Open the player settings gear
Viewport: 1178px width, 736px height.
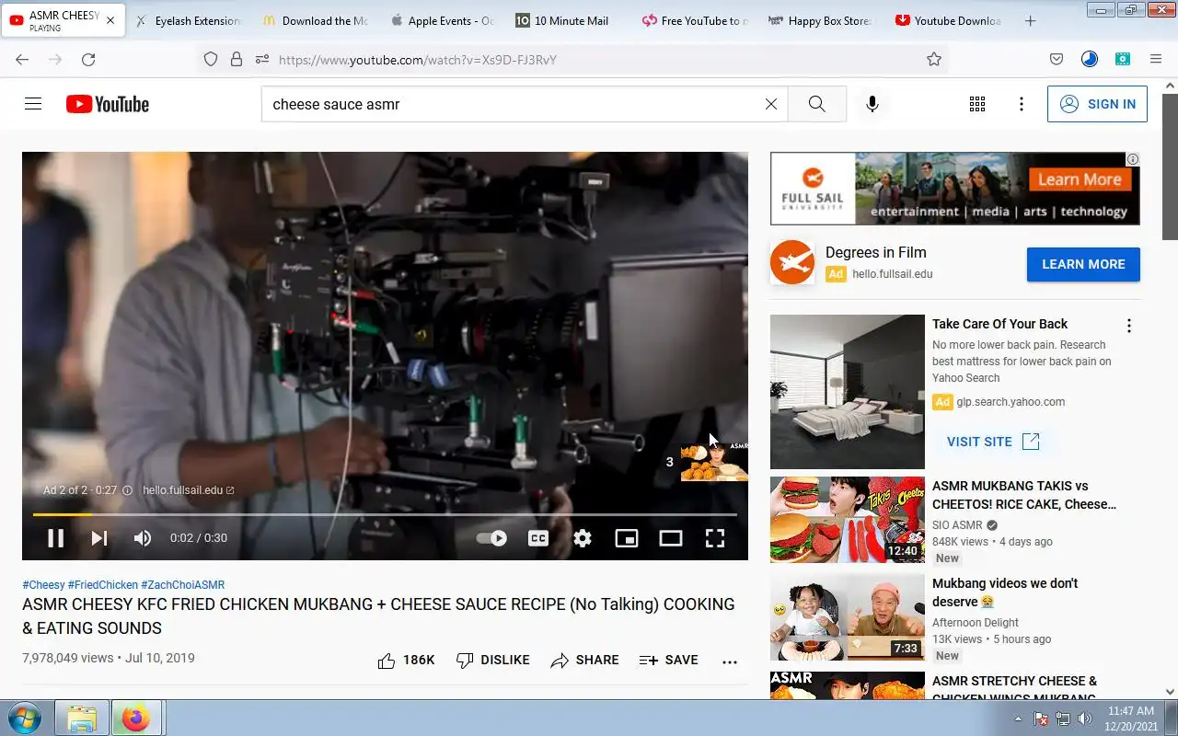(583, 538)
